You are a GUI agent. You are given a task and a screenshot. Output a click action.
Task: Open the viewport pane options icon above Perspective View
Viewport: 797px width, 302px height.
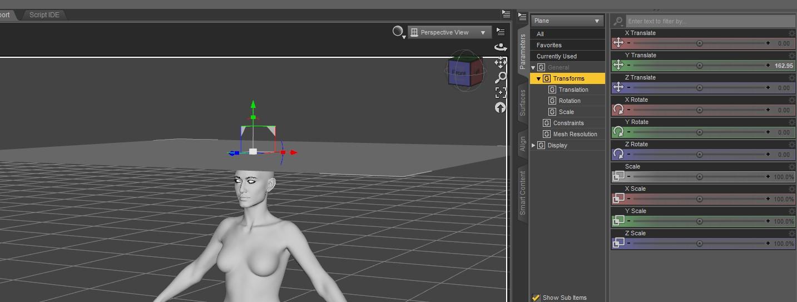[506, 13]
